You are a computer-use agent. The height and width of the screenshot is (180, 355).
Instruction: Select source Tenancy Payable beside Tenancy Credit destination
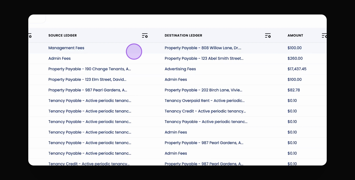(x=90, y=111)
